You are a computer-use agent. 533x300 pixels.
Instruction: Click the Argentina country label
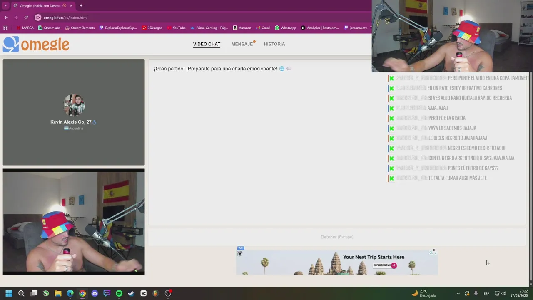pyautogui.click(x=74, y=128)
